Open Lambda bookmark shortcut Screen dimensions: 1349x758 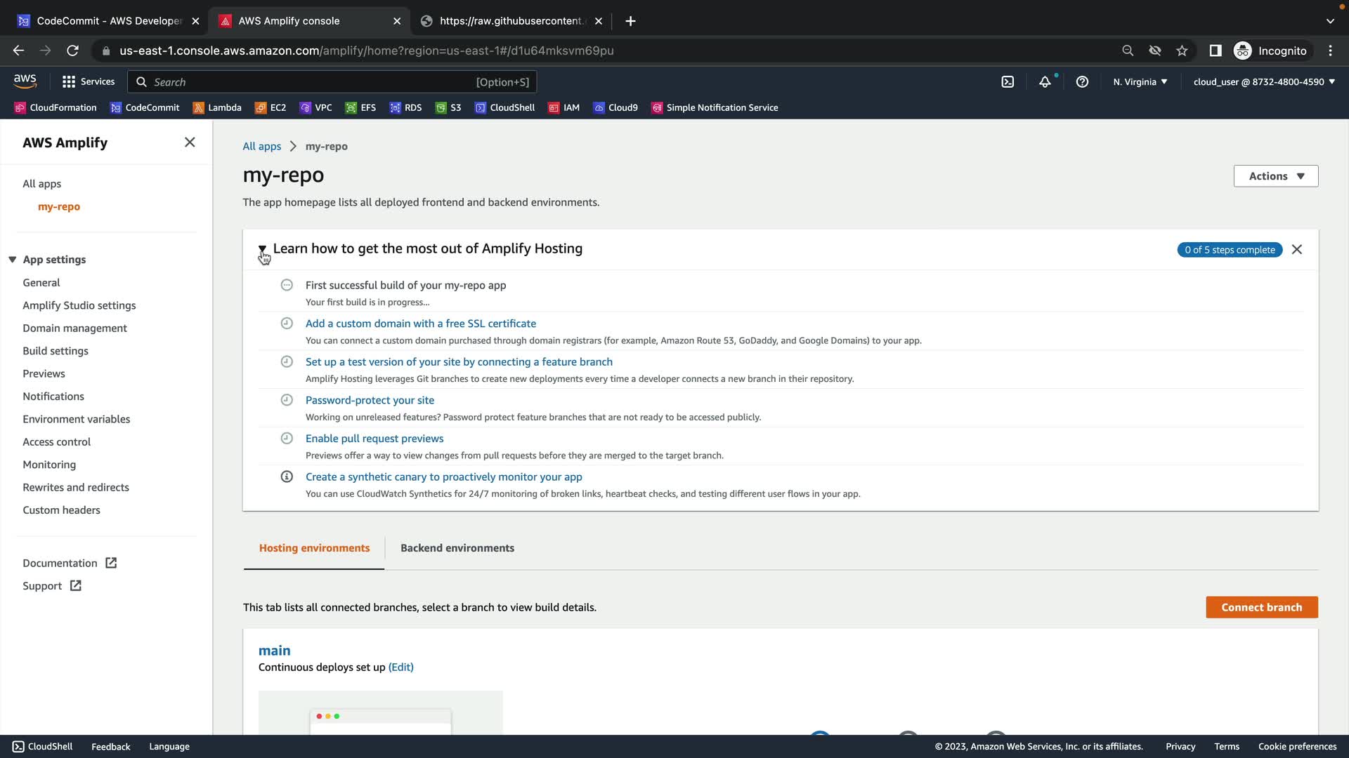[x=217, y=107]
